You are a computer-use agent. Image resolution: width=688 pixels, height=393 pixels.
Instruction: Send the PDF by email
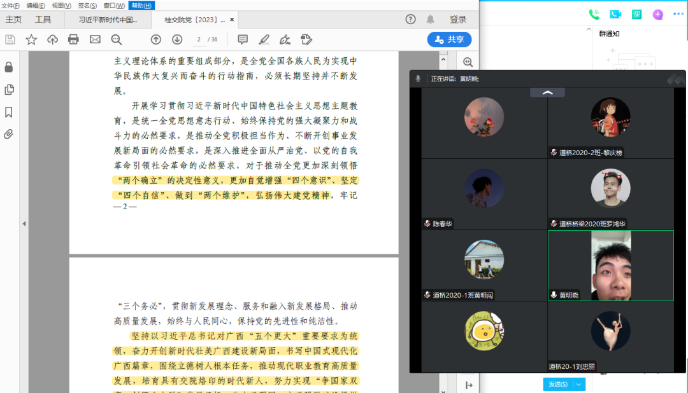(x=95, y=39)
